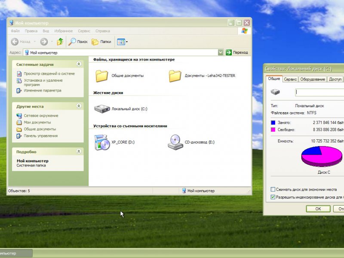
Task: Open the Файл menu
Action: 15,31
